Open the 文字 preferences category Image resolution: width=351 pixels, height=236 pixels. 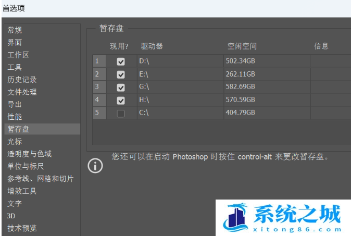click(15, 203)
